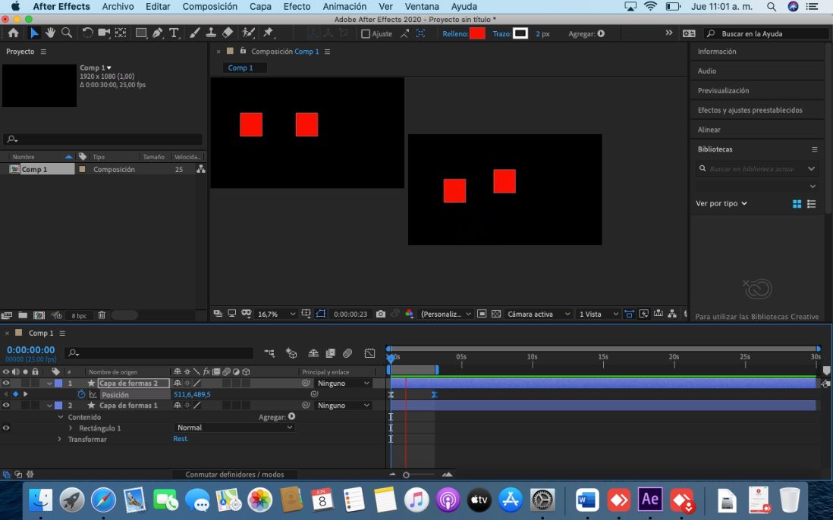Screen dimensions: 833x520
Task: Activate the Zoom tool
Action: tap(68, 33)
